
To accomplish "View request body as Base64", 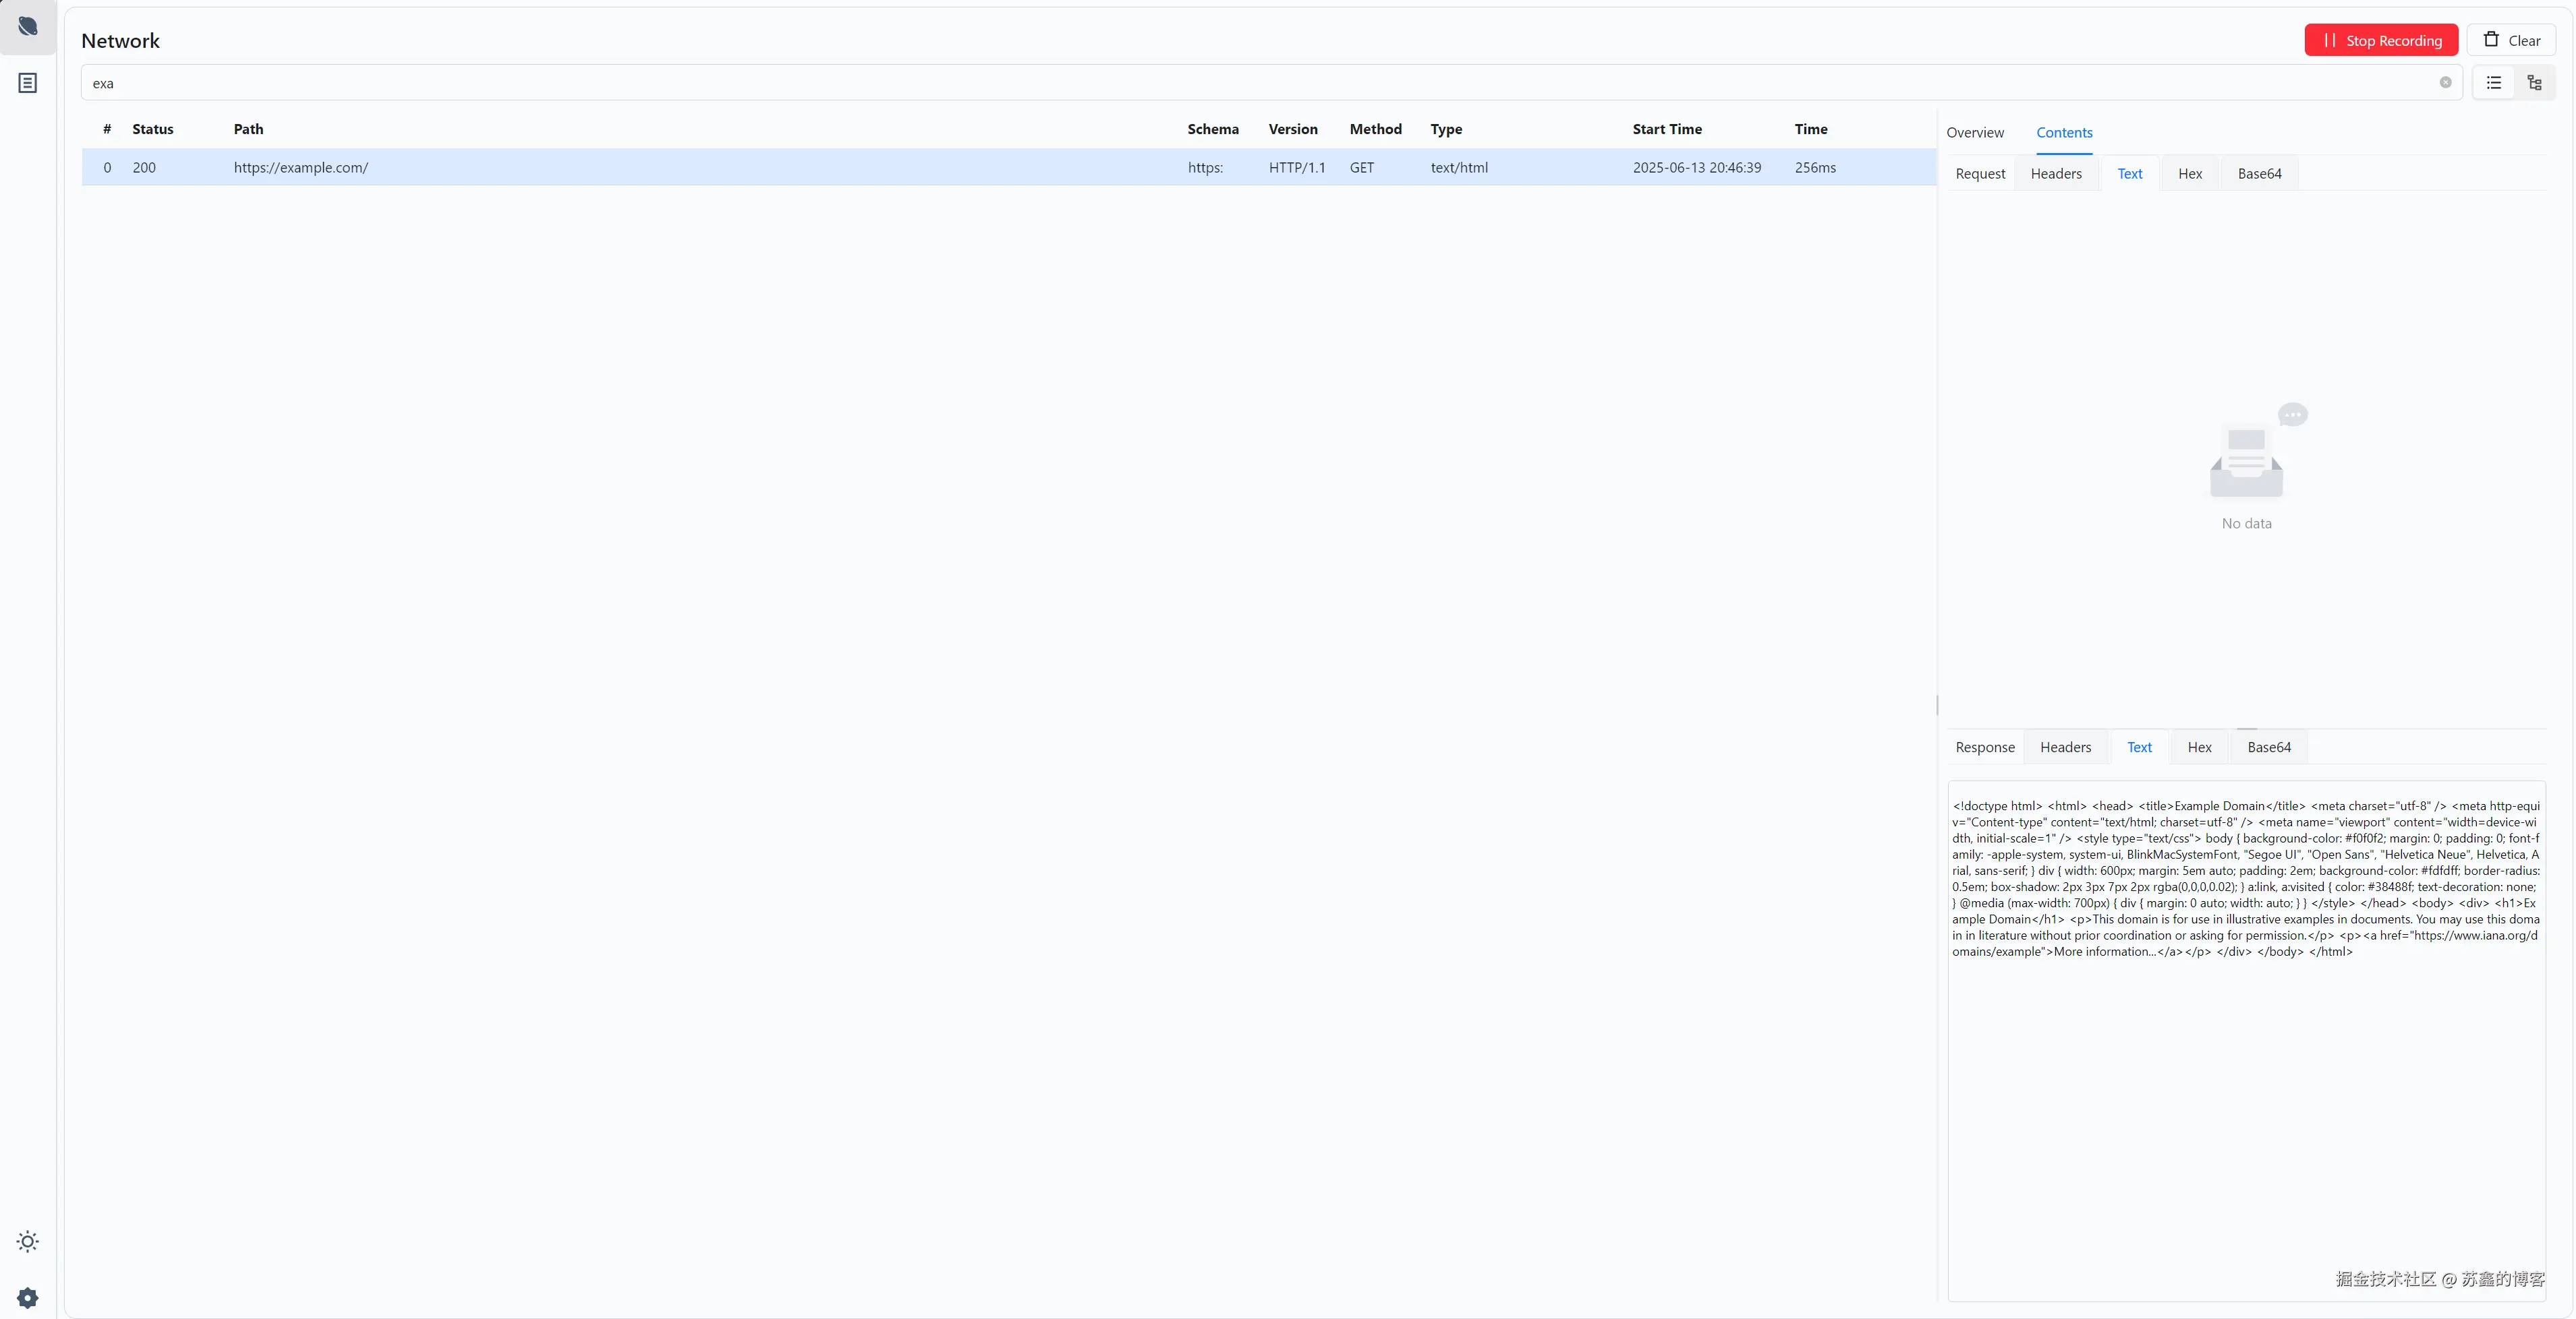I will pos(2259,174).
